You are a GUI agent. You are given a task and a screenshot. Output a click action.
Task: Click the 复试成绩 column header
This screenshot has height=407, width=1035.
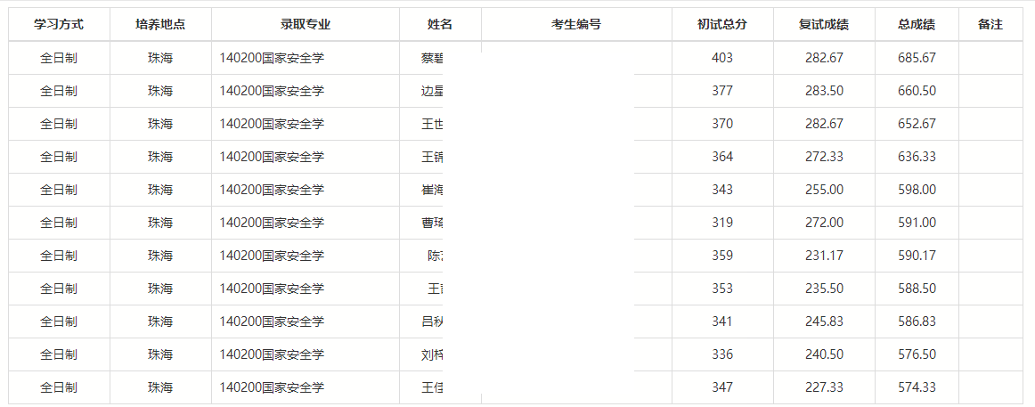coord(824,25)
